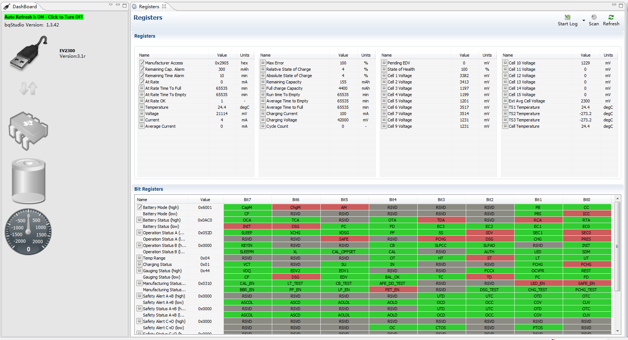Click the lock icon beside Voltage
The width and height of the screenshot is (628, 340).
[142, 114]
